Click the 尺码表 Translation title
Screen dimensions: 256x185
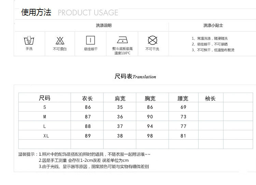tap(136, 76)
